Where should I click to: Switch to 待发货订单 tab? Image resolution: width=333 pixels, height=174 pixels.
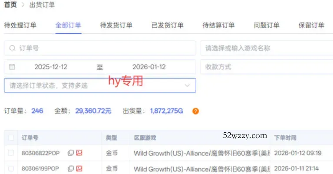(x=116, y=25)
